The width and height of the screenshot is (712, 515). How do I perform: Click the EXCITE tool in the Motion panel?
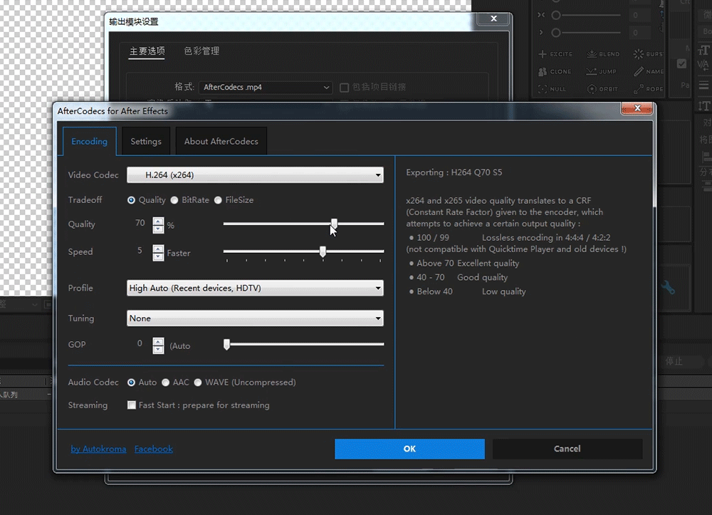(x=555, y=54)
